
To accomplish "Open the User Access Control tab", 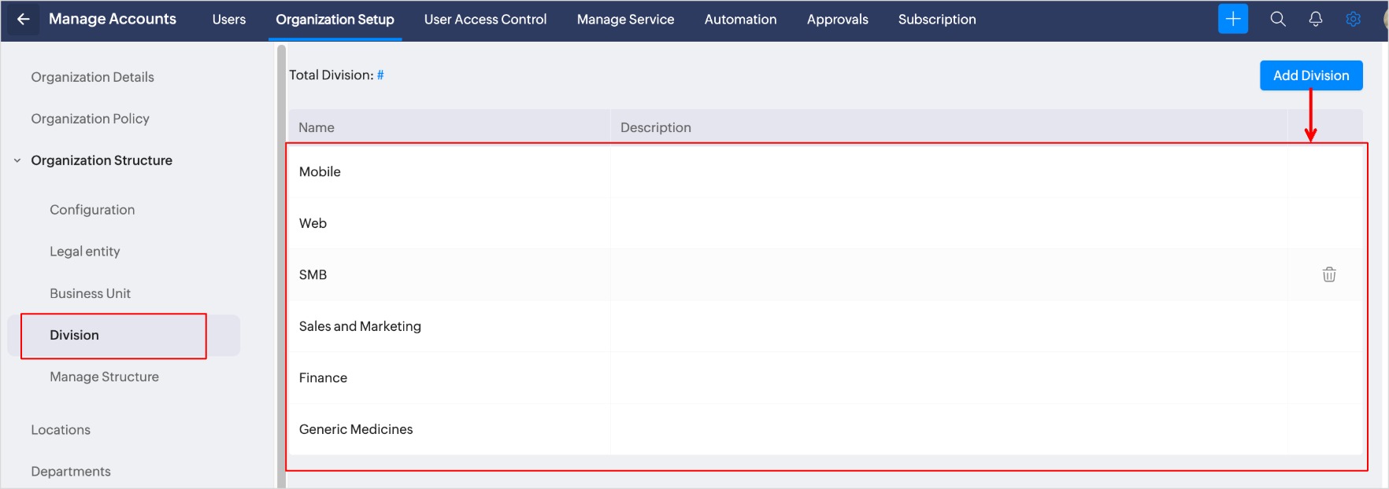I will click(x=485, y=20).
